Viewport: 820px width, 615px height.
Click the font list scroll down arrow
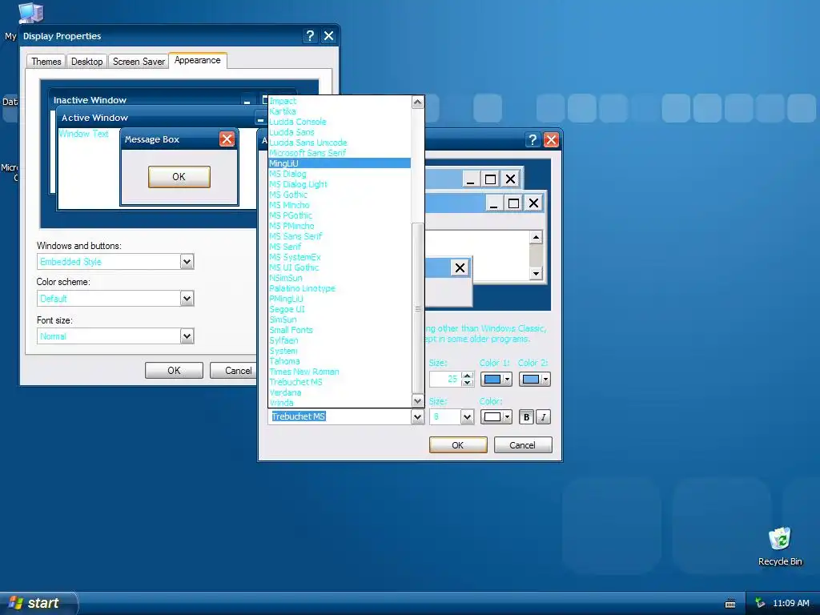417,401
